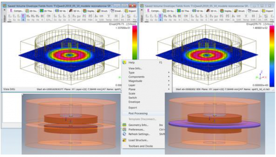This screenshot has width=276, height=157.
Task: Click Export tab in left window ribbon
Action: coord(130,11)
